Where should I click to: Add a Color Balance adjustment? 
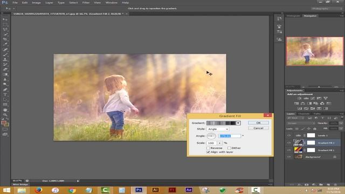pyautogui.click(x=303, y=103)
